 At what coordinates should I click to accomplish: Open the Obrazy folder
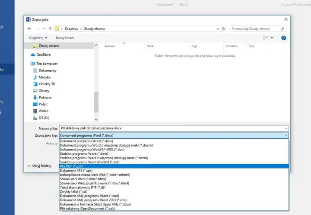41,91
